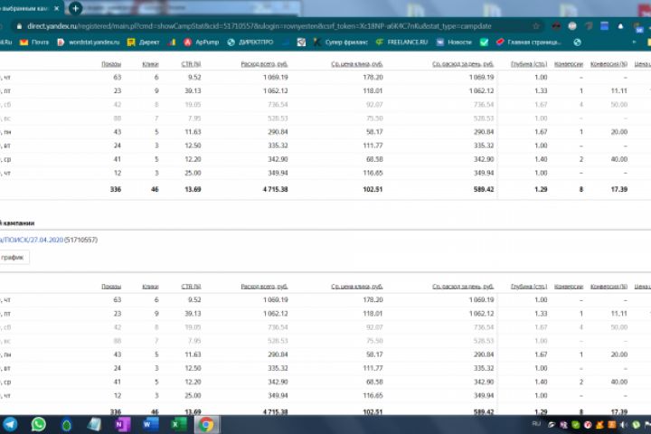
Task: Select total conversion 17.39 in summary table
Action: (619, 189)
